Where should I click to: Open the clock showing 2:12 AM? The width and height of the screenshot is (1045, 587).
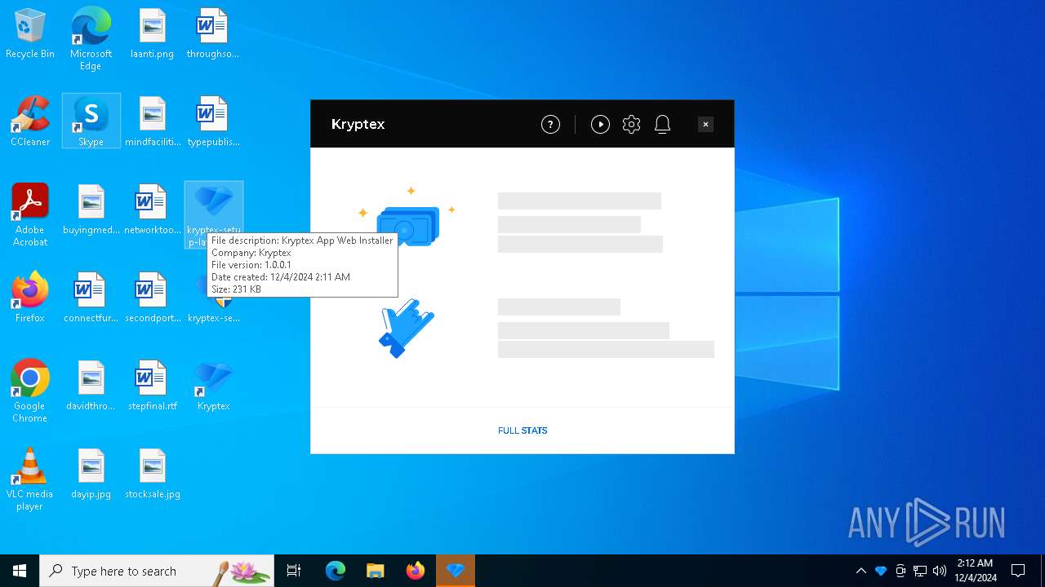click(975, 571)
